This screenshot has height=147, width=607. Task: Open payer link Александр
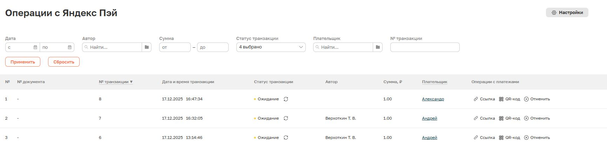433,99
